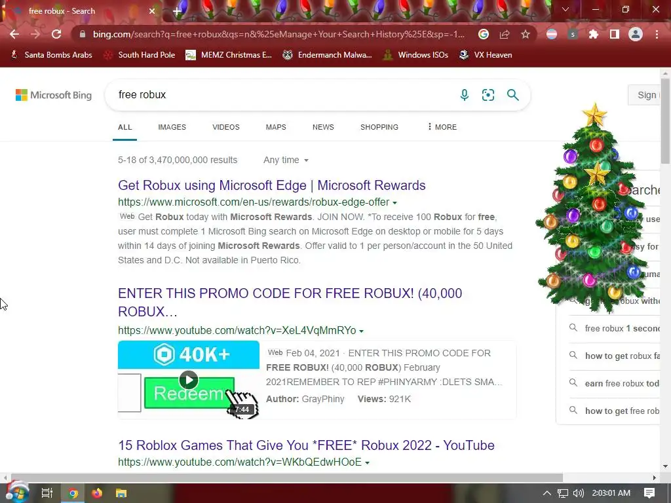Select related search earn free robux today

point(615,383)
